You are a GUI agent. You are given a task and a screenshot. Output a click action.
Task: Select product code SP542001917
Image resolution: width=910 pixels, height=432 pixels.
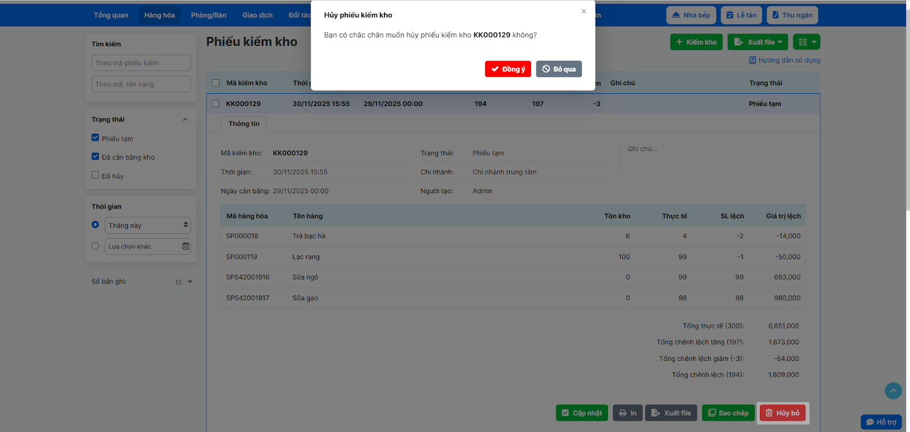pyautogui.click(x=248, y=298)
